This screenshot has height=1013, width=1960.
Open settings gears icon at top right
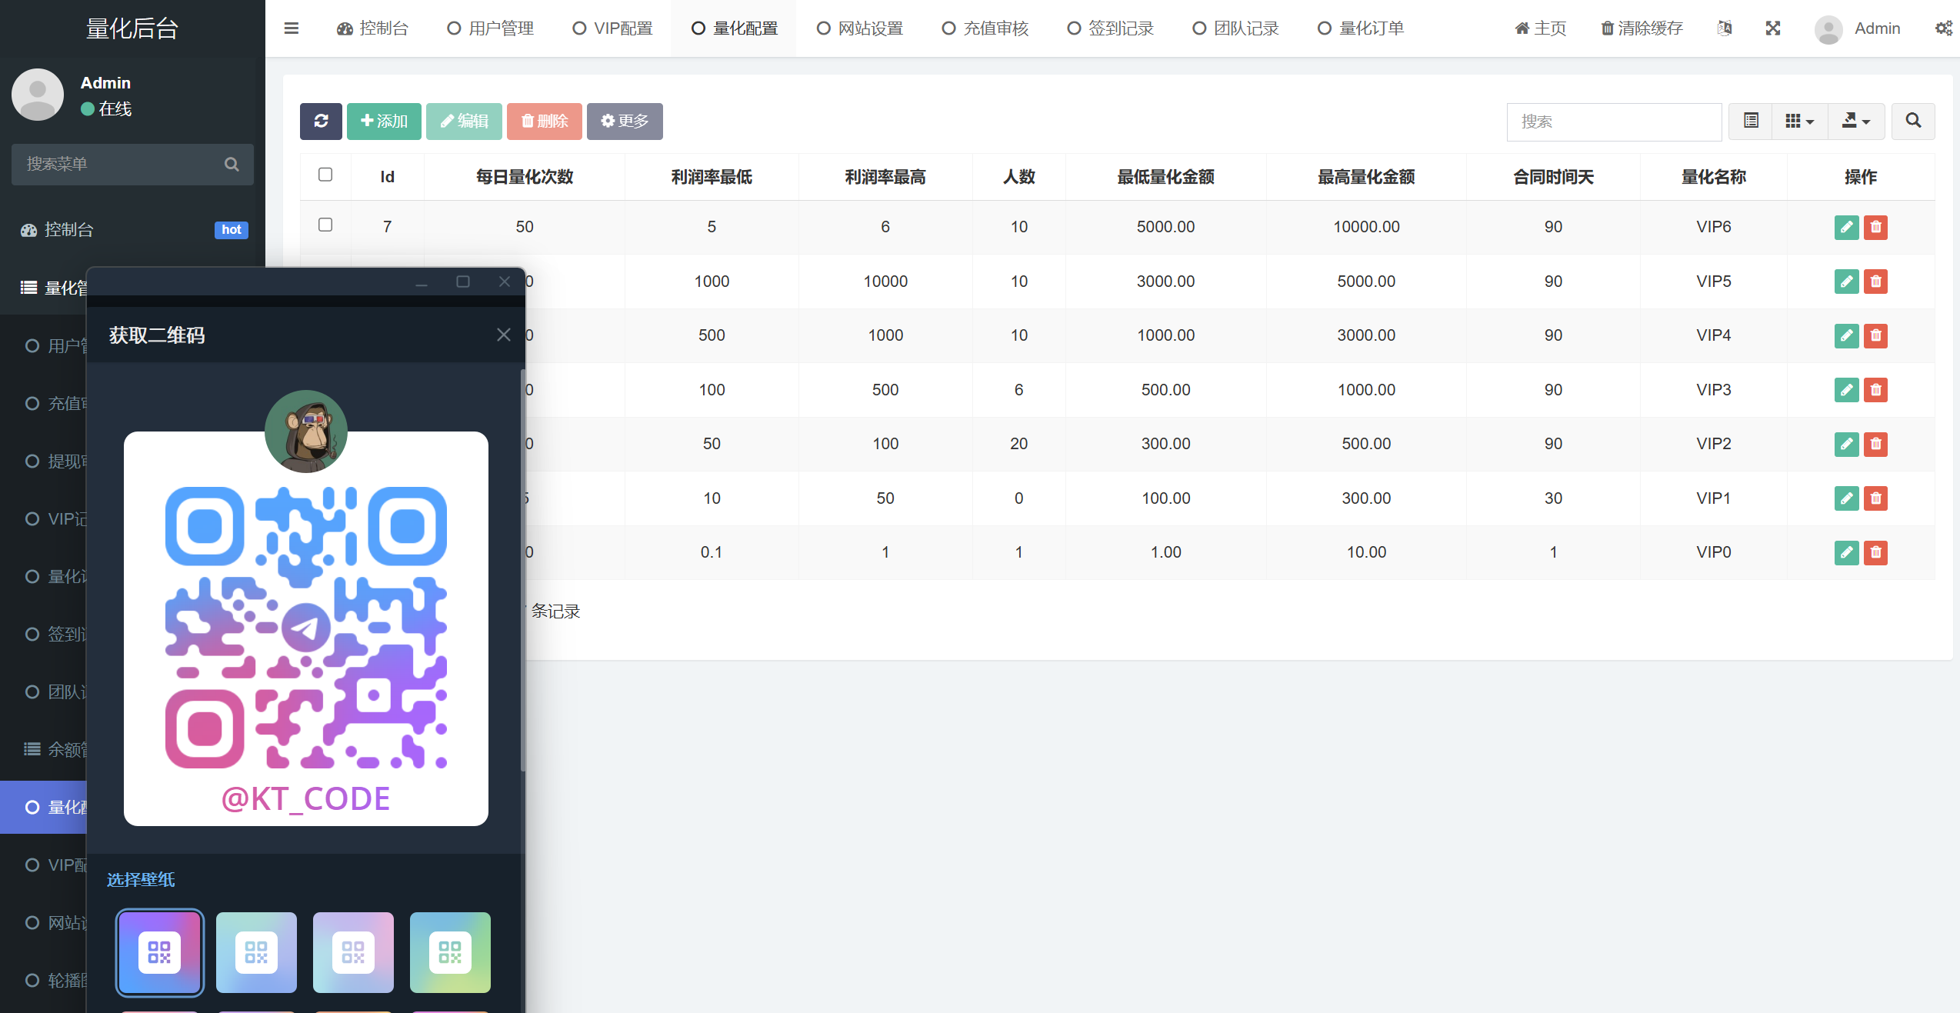1944,28
